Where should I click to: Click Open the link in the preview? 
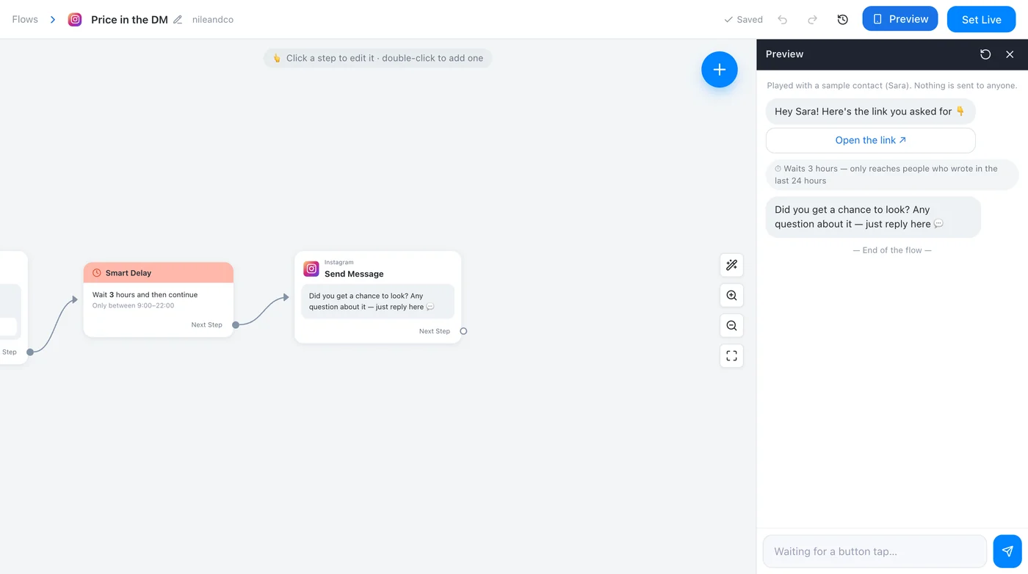click(871, 140)
